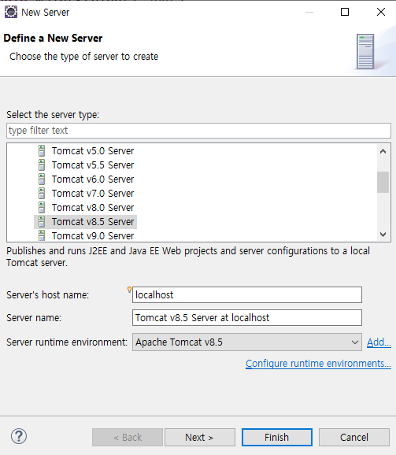Select Tomcat v5.0 Server in list

point(93,151)
